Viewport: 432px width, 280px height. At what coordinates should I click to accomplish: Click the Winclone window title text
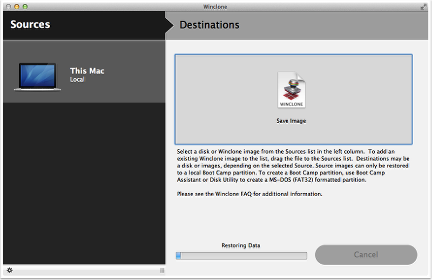point(216,6)
